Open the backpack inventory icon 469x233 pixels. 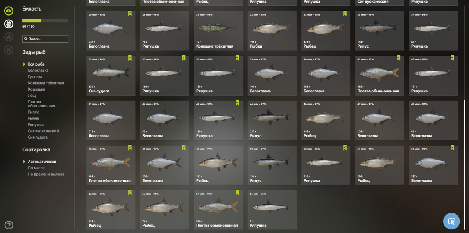[9, 24]
